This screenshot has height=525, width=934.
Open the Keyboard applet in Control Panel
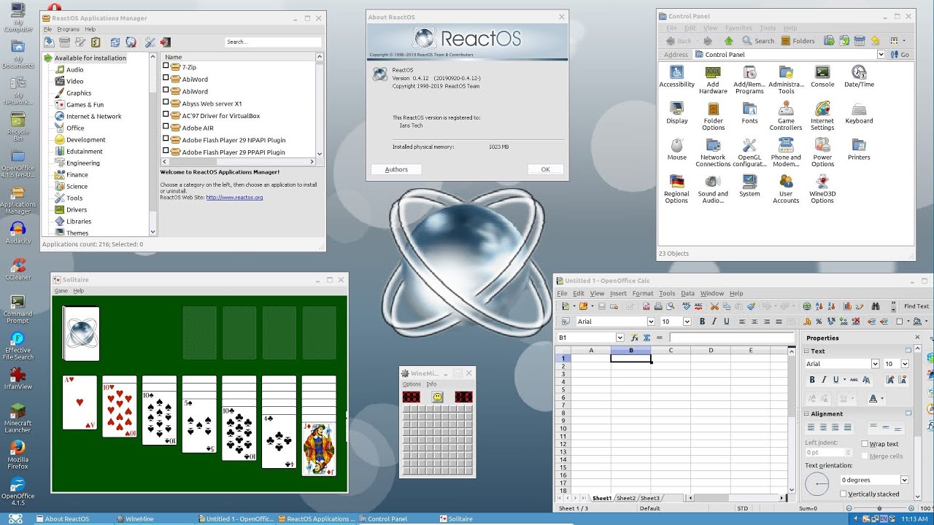coord(859,113)
